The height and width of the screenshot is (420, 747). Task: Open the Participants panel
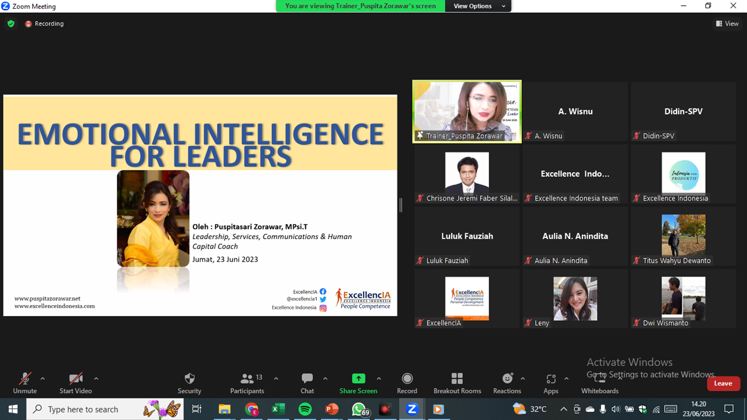pyautogui.click(x=247, y=383)
